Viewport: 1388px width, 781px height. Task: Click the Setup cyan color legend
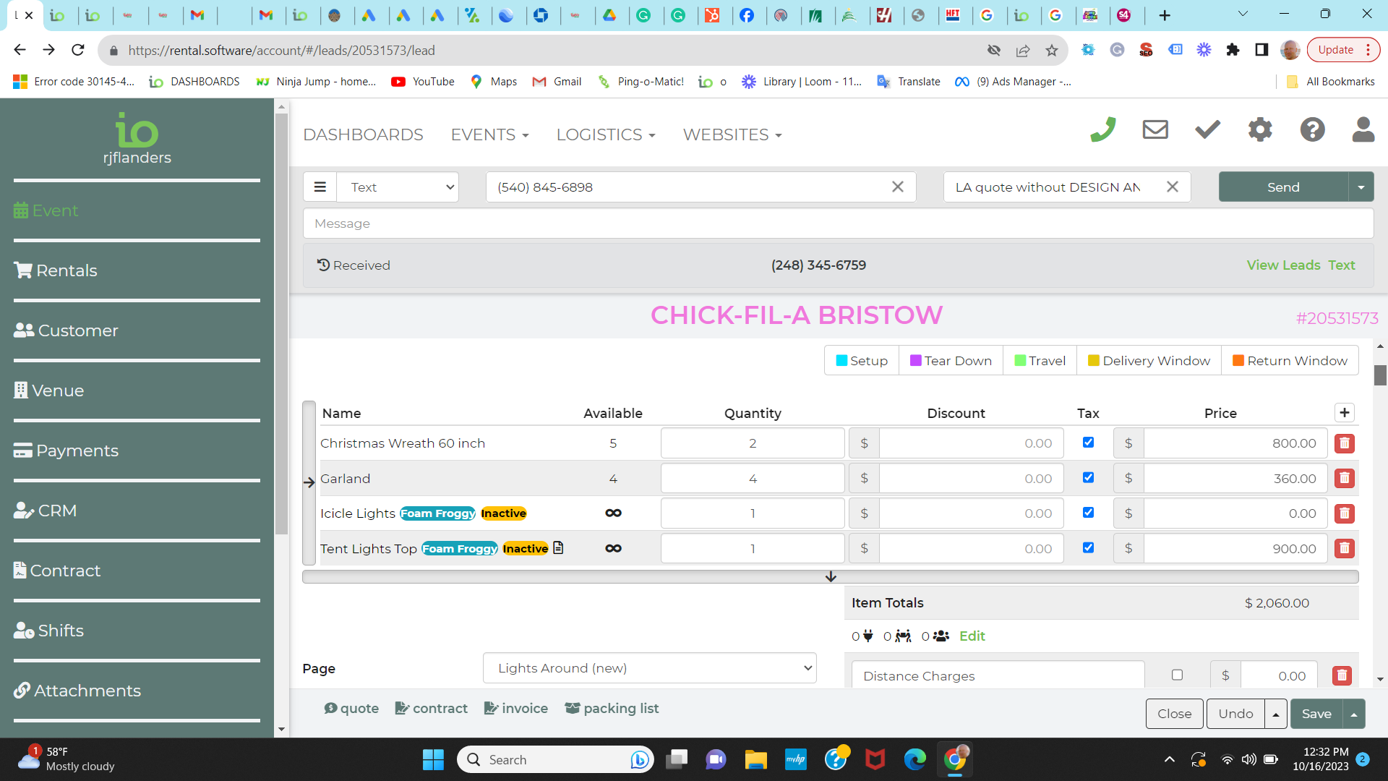(x=861, y=361)
